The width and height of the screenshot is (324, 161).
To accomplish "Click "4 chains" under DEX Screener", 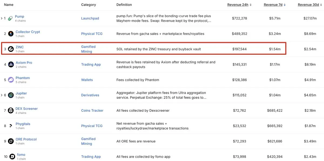I will (21, 113).
